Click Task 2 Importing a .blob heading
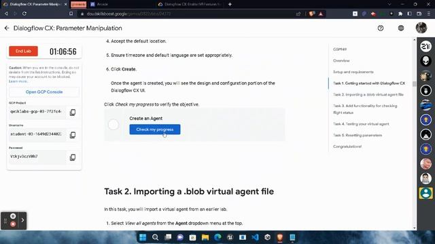This screenshot has height=244, width=435. [189, 191]
